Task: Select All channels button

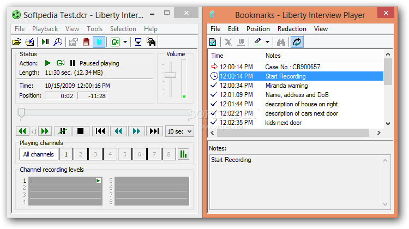Action: point(39,154)
